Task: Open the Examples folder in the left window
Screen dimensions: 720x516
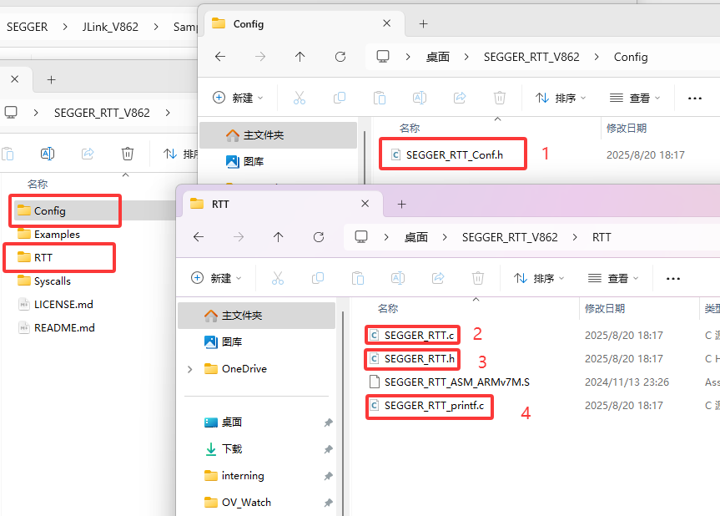Action: point(57,234)
